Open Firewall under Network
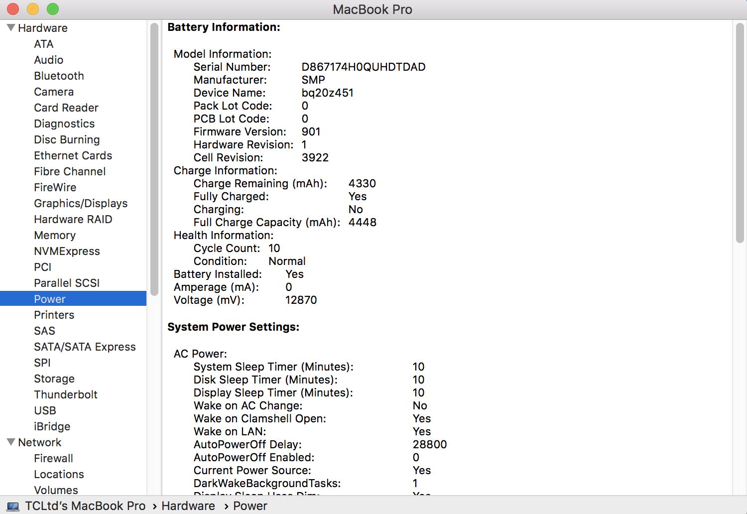This screenshot has width=747, height=514. point(53,458)
